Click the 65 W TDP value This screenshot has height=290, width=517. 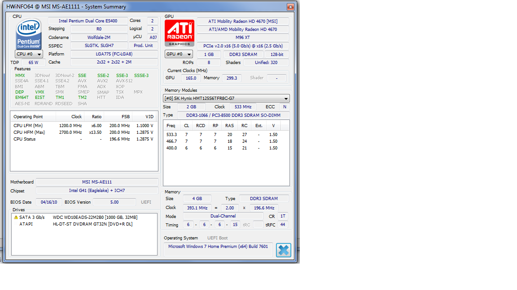(33, 63)
